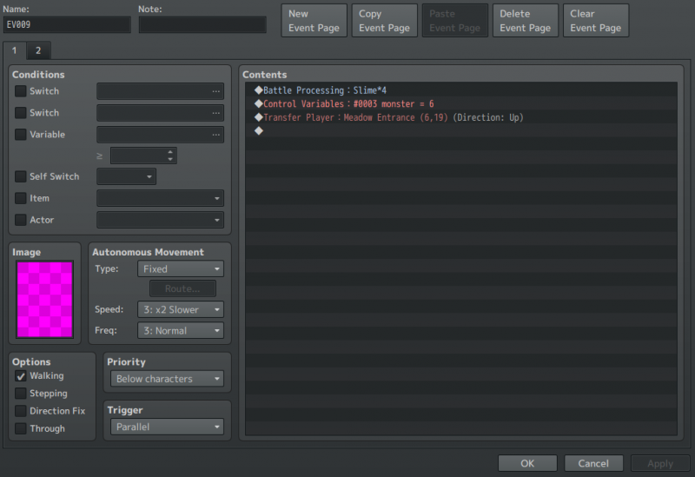Select the Battle Processing Slime*4 command
Viewport: 695px width, 477px height.
461,90
